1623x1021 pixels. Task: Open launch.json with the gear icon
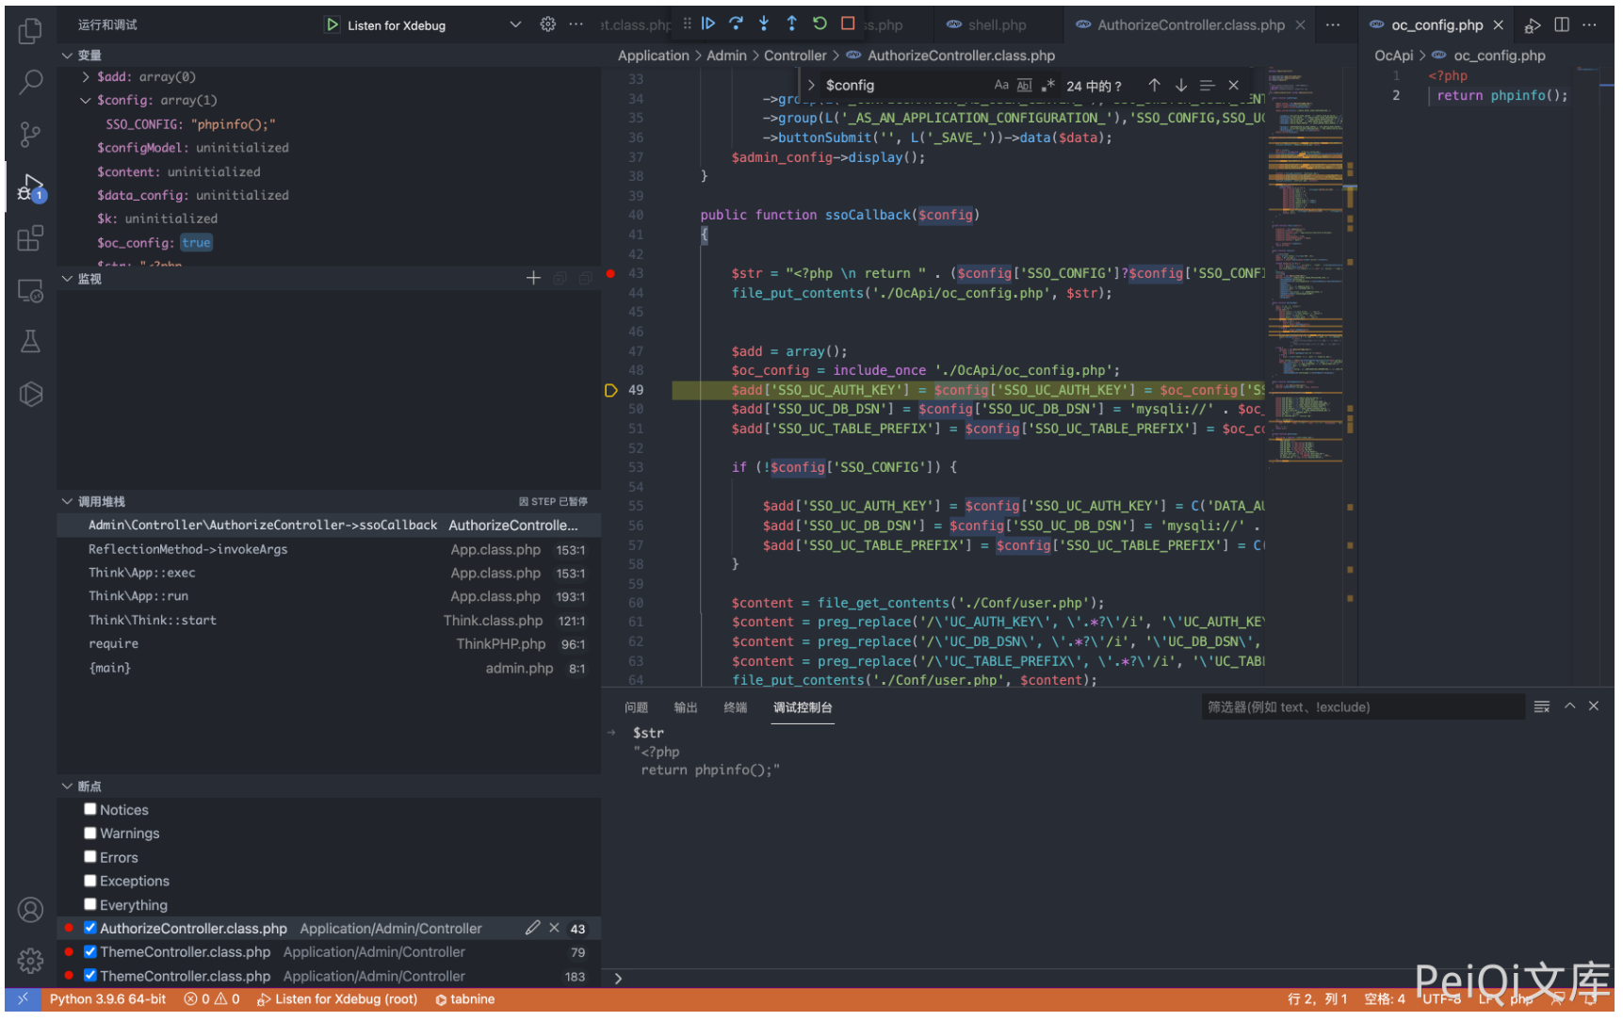coord(547,24)
